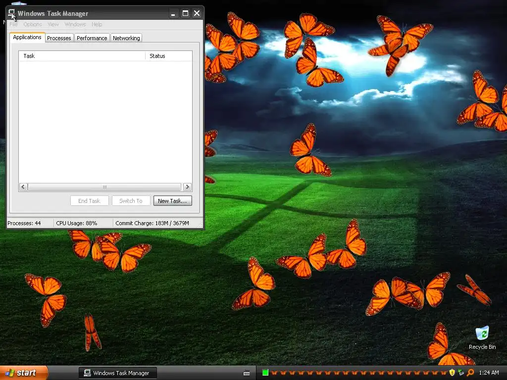507x380 pixels.
Task: Open the Start menu
Action: click(x=23, y=373)
